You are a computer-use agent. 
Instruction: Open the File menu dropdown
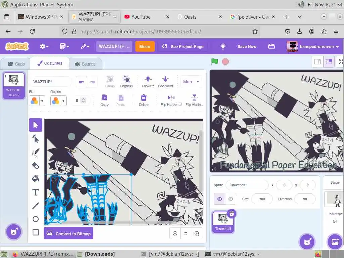(x=64, y=46)
